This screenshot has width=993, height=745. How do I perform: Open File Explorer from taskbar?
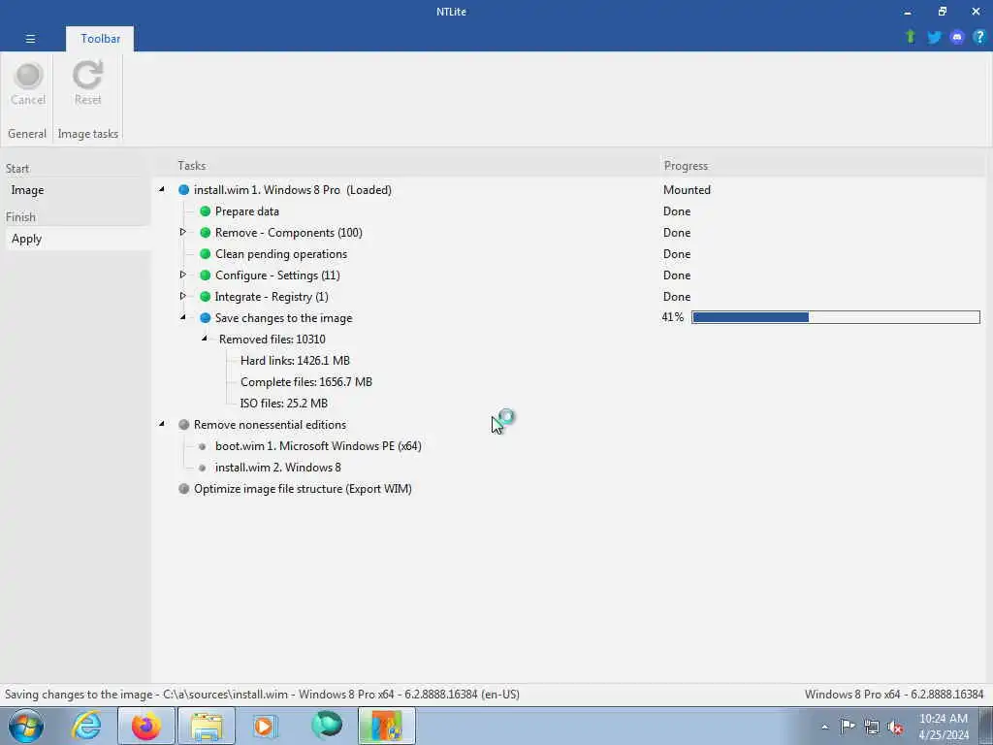tap(207, 726)
